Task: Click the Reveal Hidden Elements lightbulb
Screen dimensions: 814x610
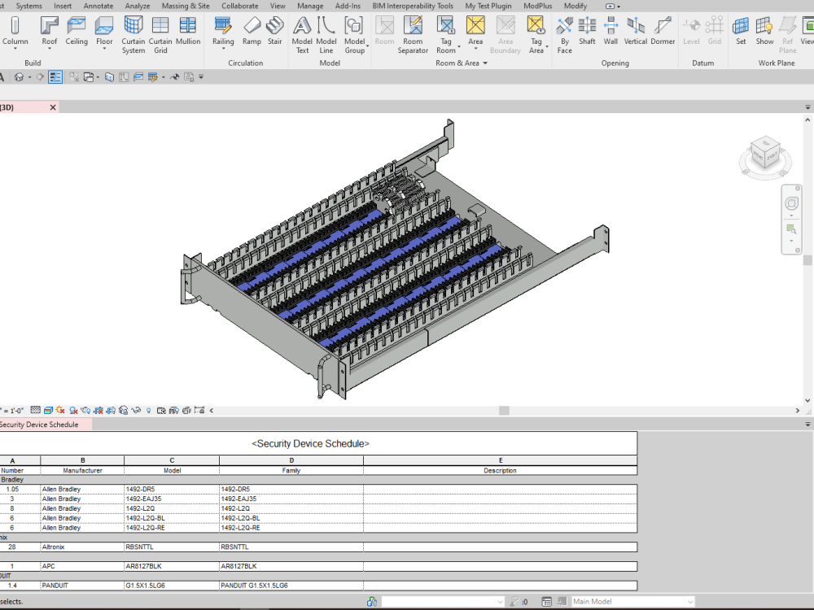Action: click(x=149, y=411)
